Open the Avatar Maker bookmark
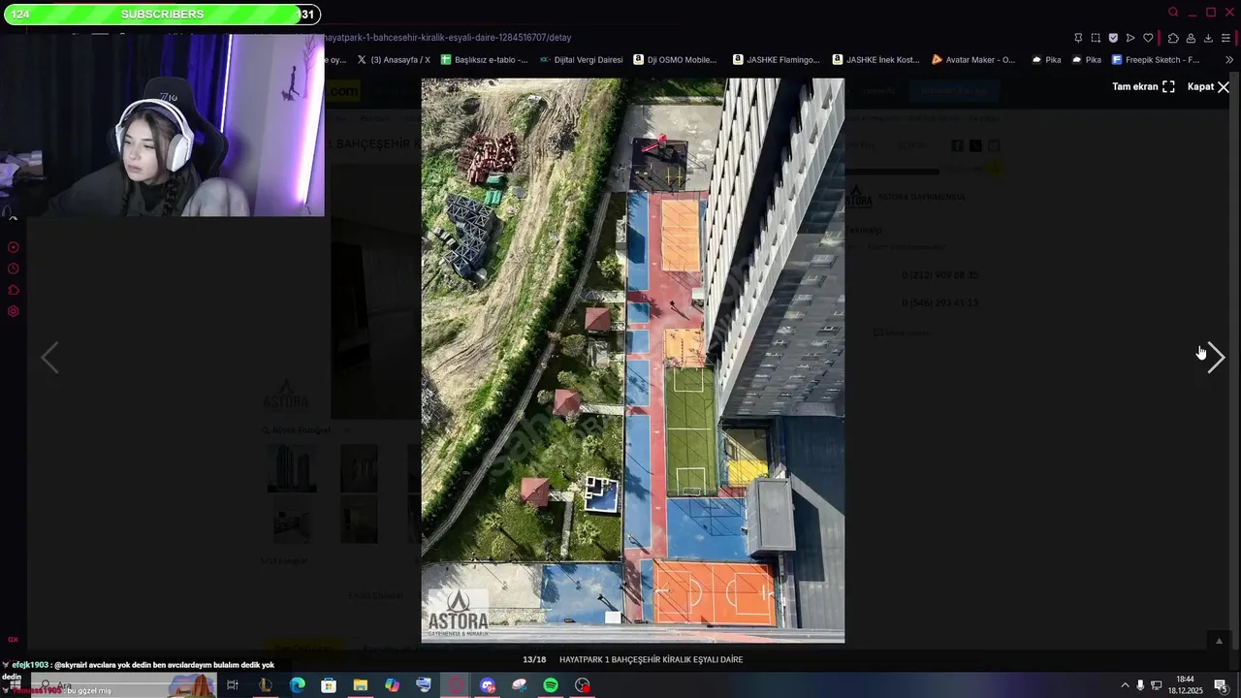Image resolution: width=1241 pixels, height=698 pixels. click(x=973, y=59)
